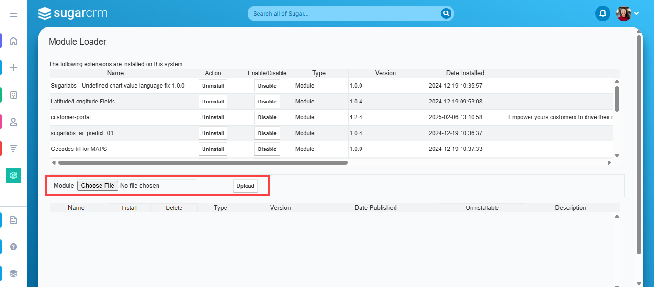This screenshot has height=287, width=654.
Task: Disable sugarlabs_ai_predict_01 module
Action: [267, 133]
